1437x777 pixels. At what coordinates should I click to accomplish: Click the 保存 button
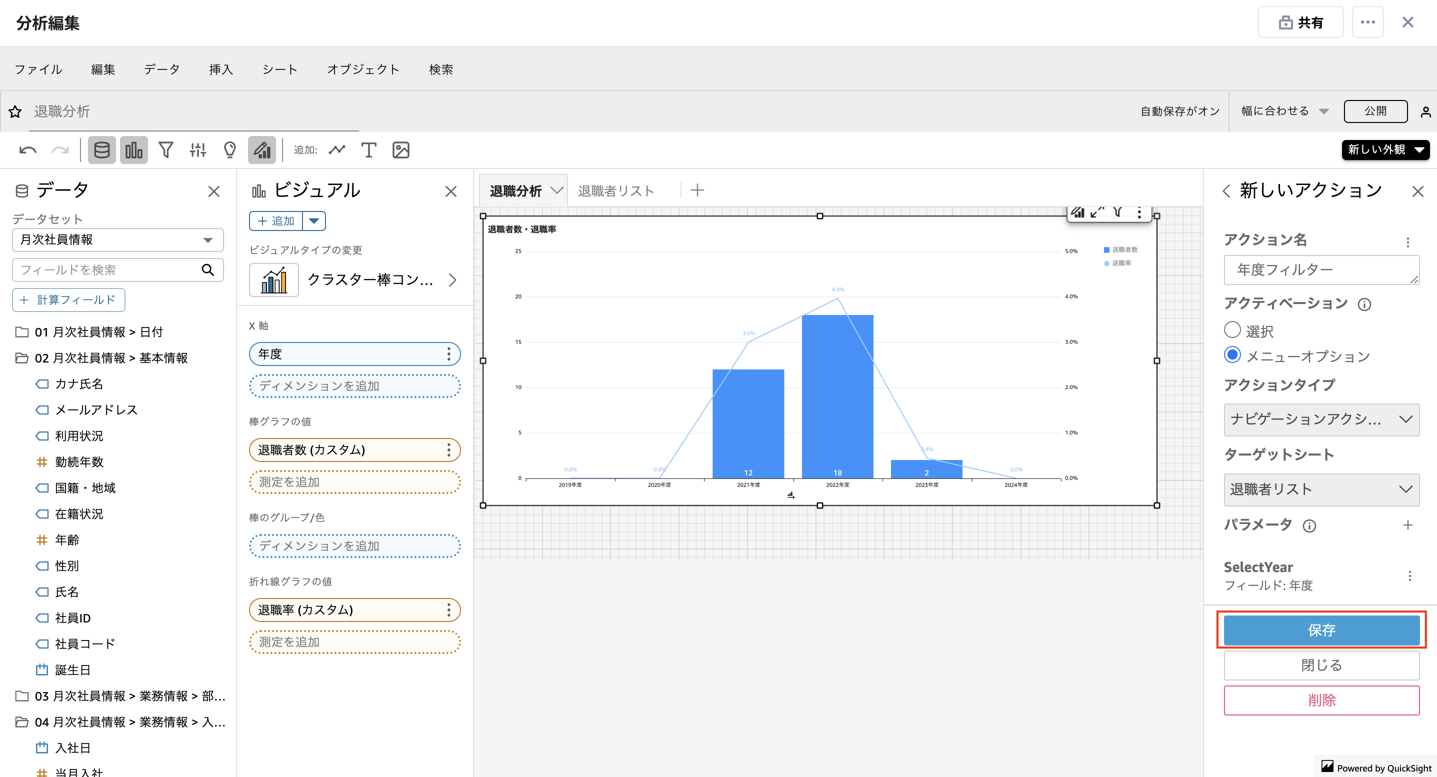tap(1321, 630)
